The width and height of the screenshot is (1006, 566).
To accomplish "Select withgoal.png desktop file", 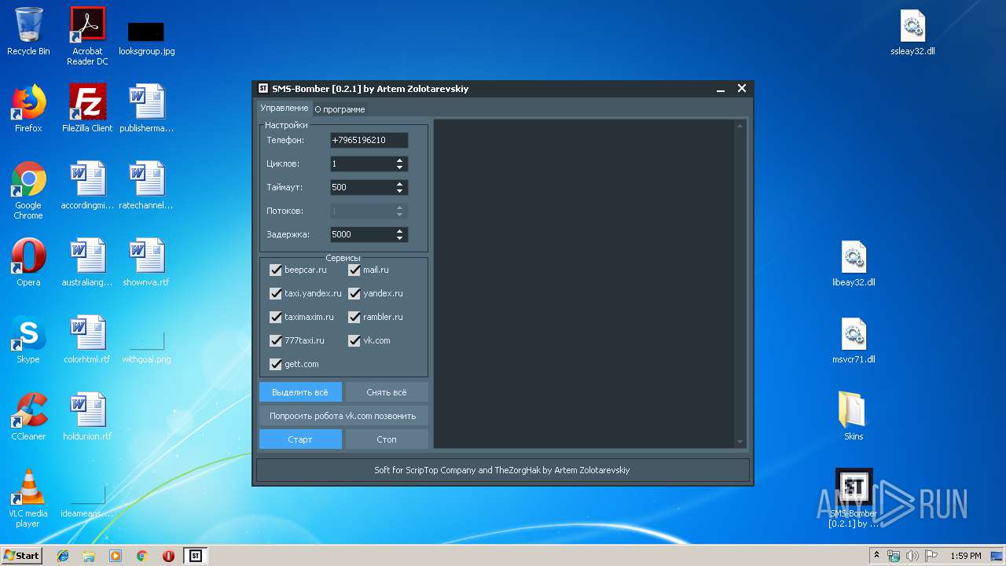I will coord(146,346).
